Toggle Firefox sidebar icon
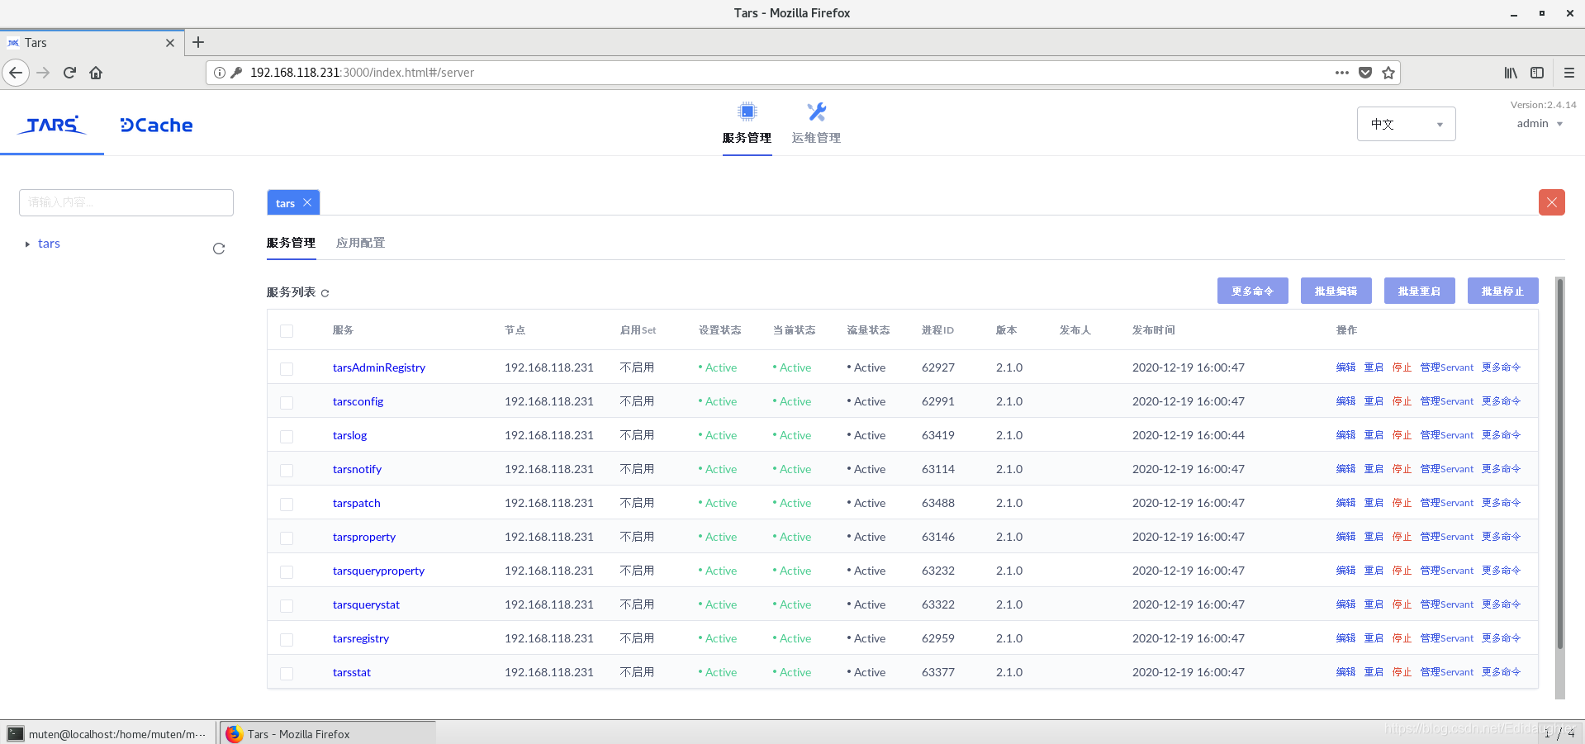 (1537, 73)
